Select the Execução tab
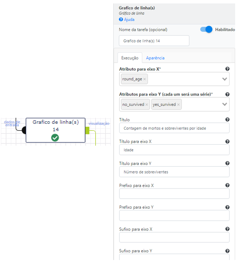Image resolution: width=236 pixels, height=269 pixels. pos(130,58)
